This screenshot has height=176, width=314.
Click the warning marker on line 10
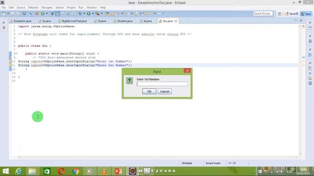point(10,61)
